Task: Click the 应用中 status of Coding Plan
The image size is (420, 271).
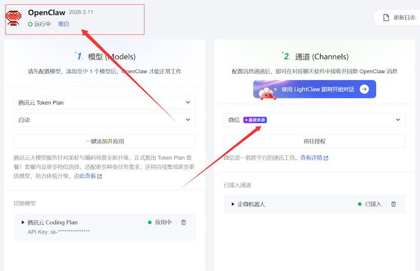Action: (x=160, y=222)
